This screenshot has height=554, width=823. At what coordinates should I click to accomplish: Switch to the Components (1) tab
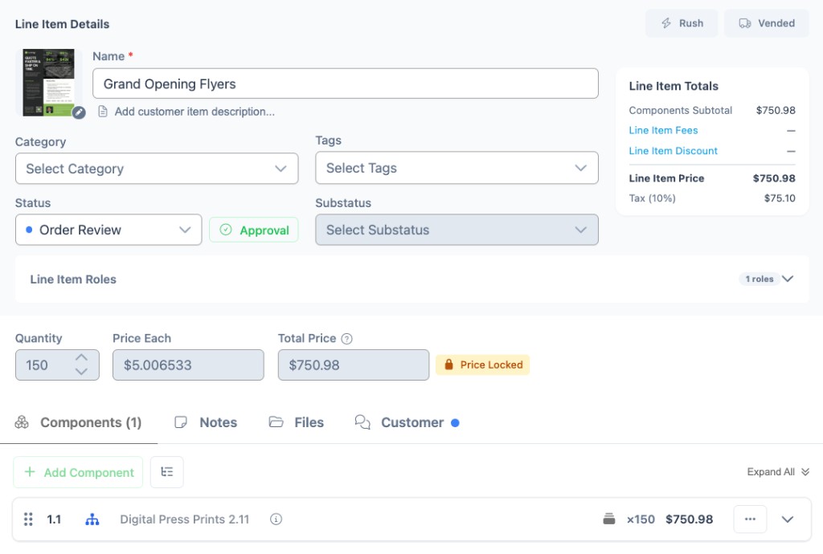(x=79, y=422)
